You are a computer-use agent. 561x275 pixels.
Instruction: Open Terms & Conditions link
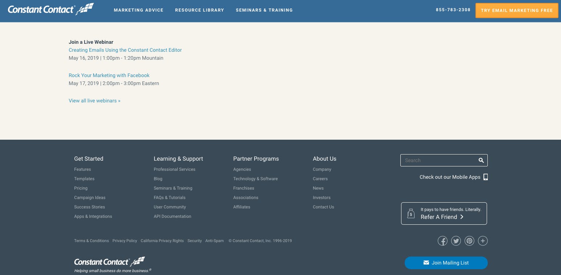pos(91,241)
